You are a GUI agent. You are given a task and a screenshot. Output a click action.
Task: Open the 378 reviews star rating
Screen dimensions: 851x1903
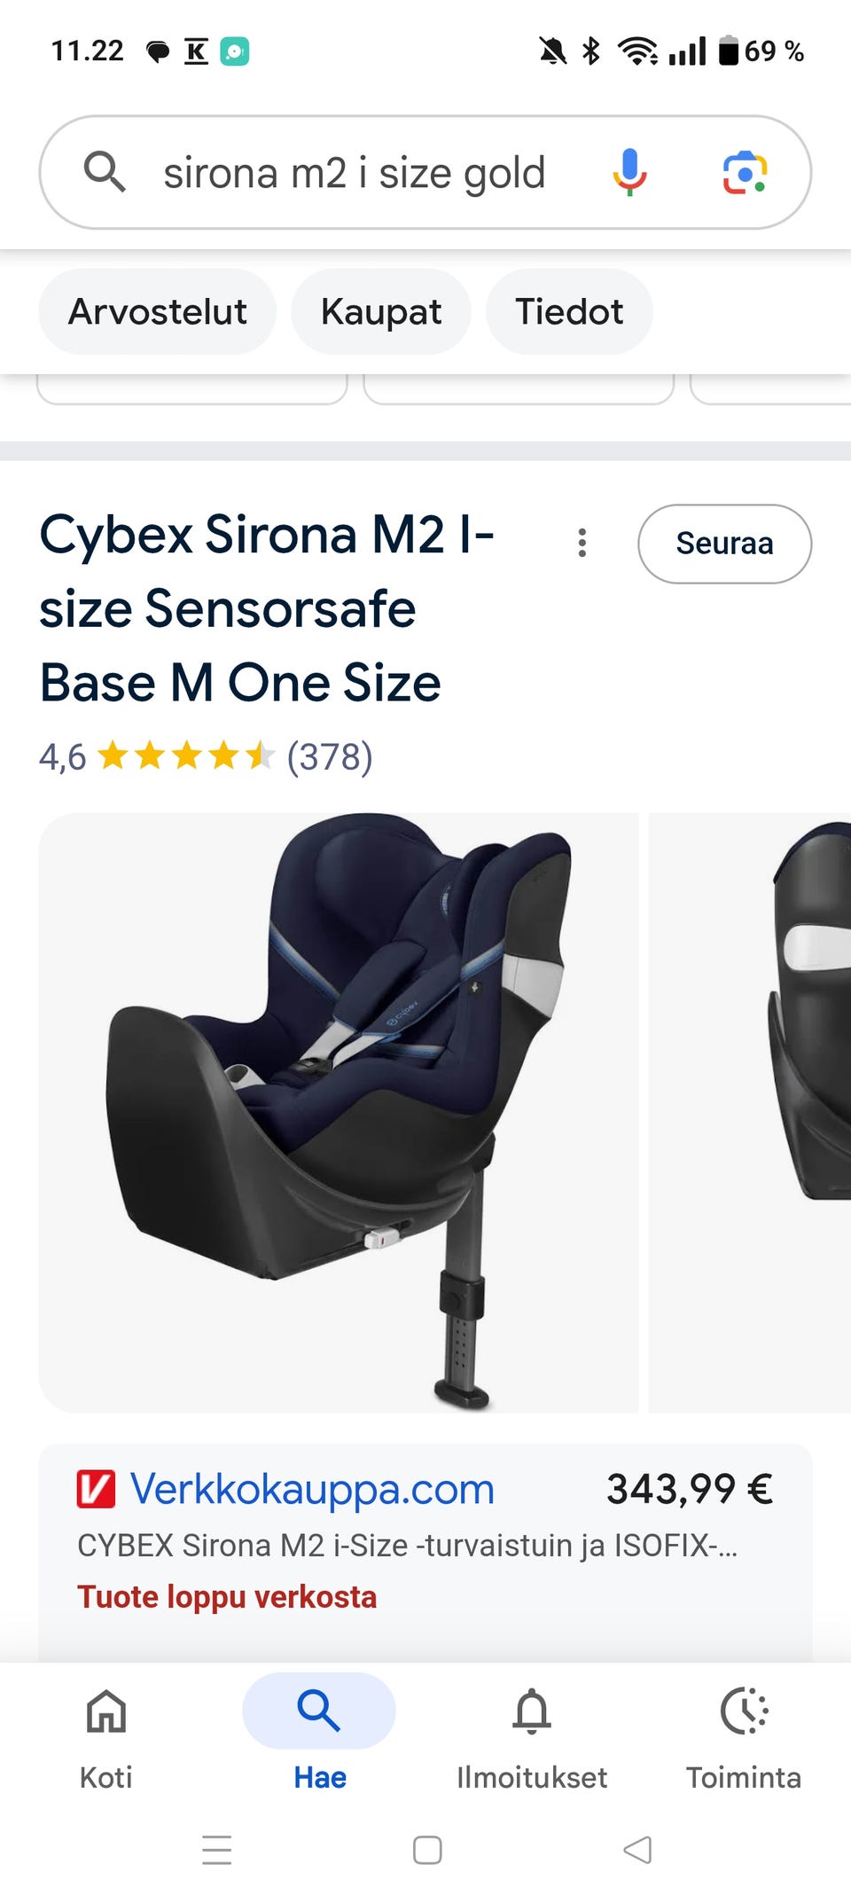pos(206,756)
